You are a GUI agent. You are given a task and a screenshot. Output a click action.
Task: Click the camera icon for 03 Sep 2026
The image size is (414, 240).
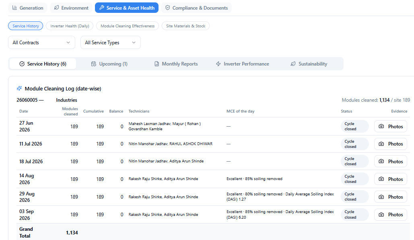coord(381,214)
